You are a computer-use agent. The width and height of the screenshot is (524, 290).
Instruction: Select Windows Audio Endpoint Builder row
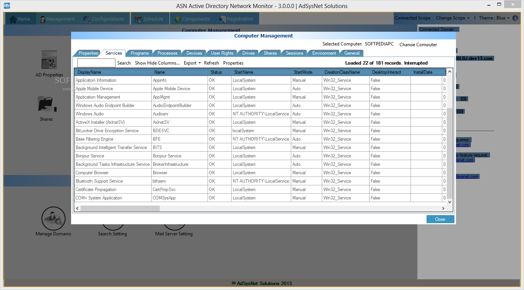click(260, 105)
